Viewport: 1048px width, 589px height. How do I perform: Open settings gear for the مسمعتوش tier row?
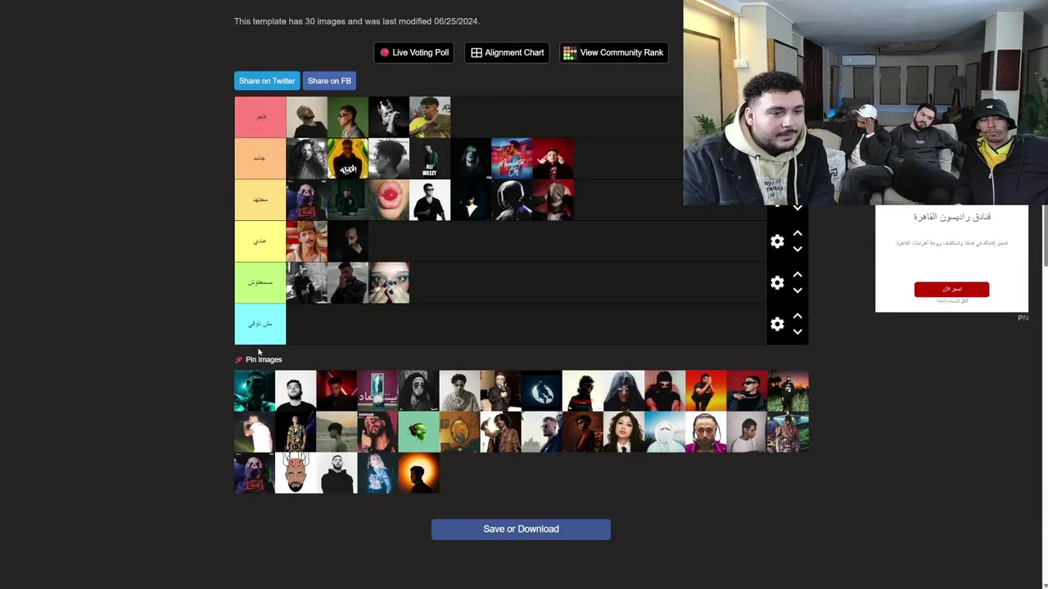777,282
